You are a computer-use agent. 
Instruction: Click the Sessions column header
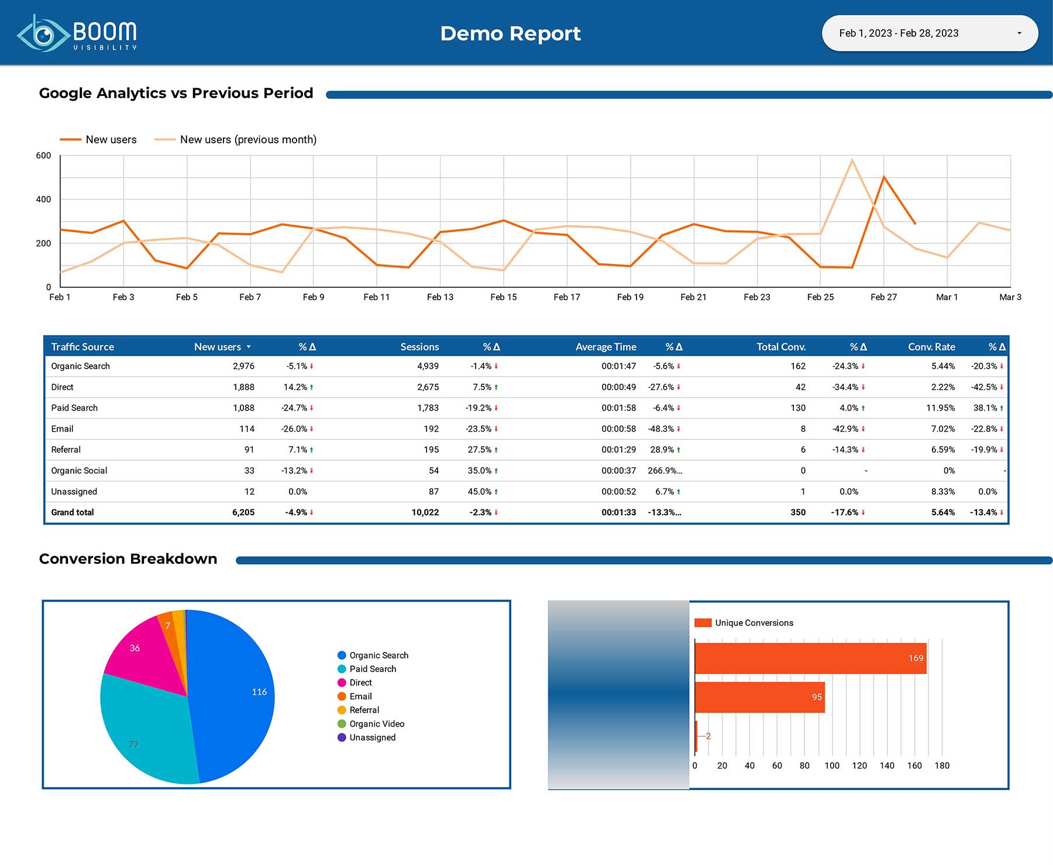(419, 347)
